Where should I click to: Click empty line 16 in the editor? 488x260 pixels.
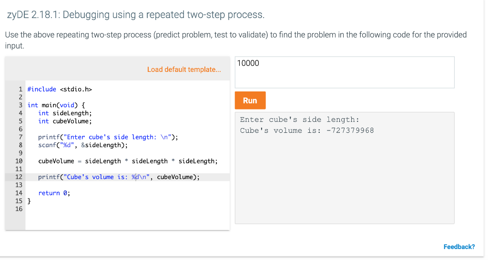[x=128, y=209]
